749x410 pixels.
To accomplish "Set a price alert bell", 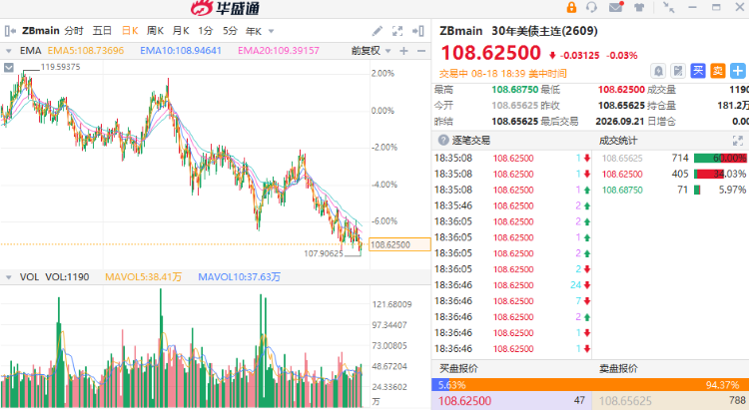I will [x=658, y=71].
